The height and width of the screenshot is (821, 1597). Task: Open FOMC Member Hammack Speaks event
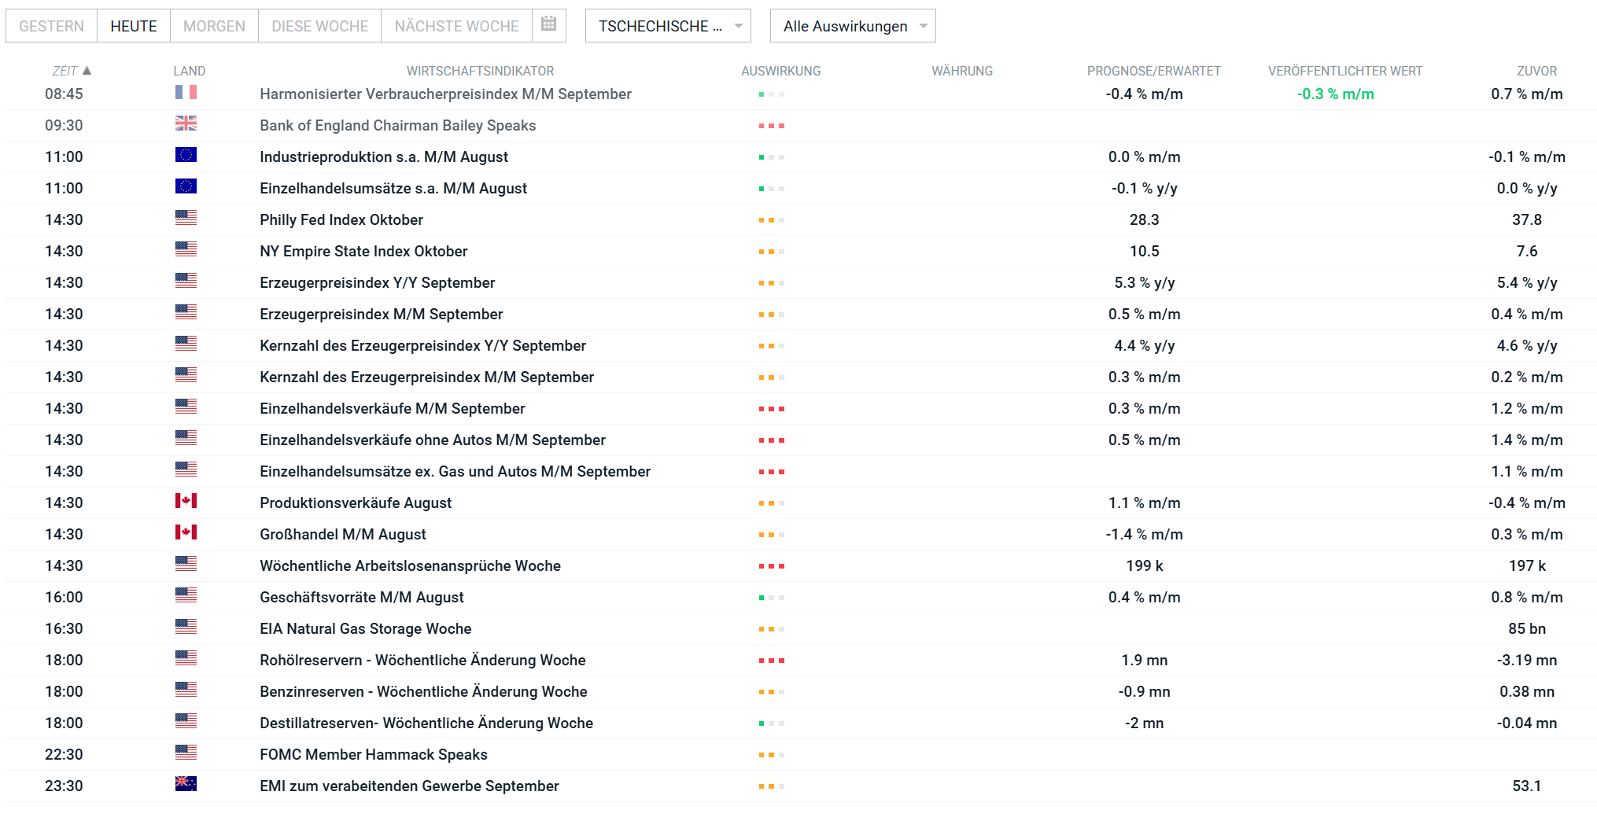coord(374,755)
